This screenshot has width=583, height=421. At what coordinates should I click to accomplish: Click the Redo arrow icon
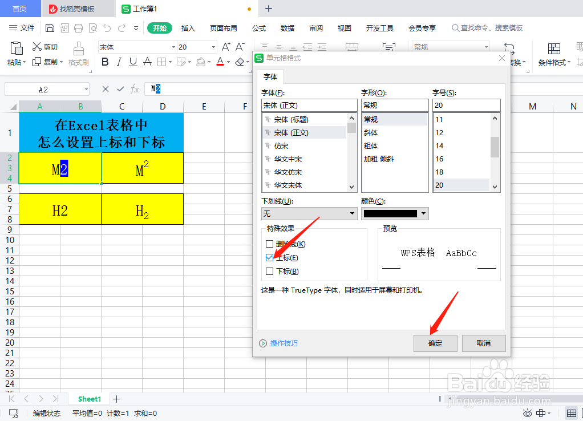coord(122,28)
